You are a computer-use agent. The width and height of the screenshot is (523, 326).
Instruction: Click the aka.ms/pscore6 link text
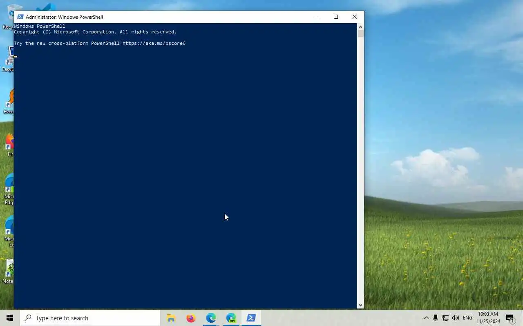pos(154,43)
